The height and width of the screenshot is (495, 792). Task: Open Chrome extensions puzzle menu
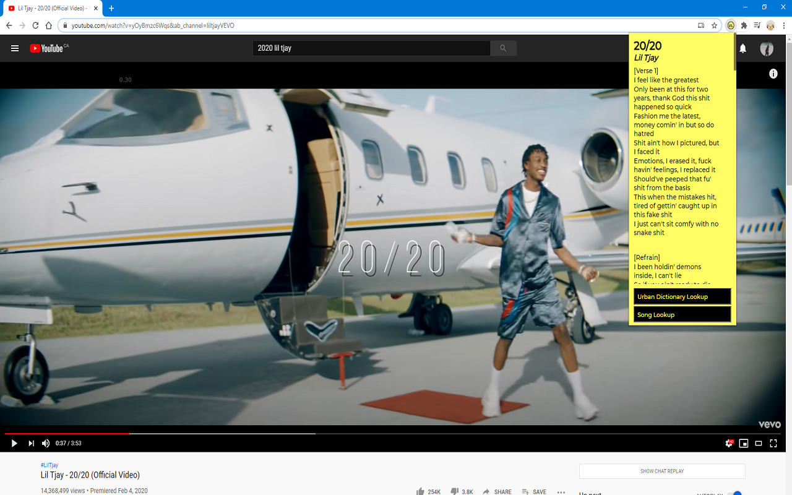(744, 25)
